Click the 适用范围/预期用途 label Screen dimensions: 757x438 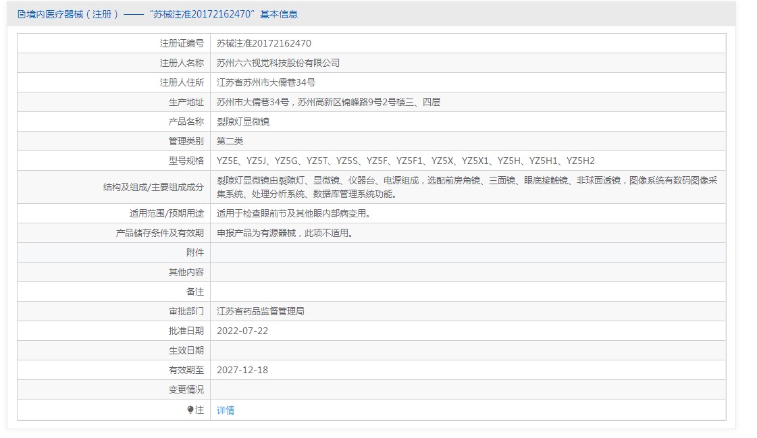pos(167,213)
